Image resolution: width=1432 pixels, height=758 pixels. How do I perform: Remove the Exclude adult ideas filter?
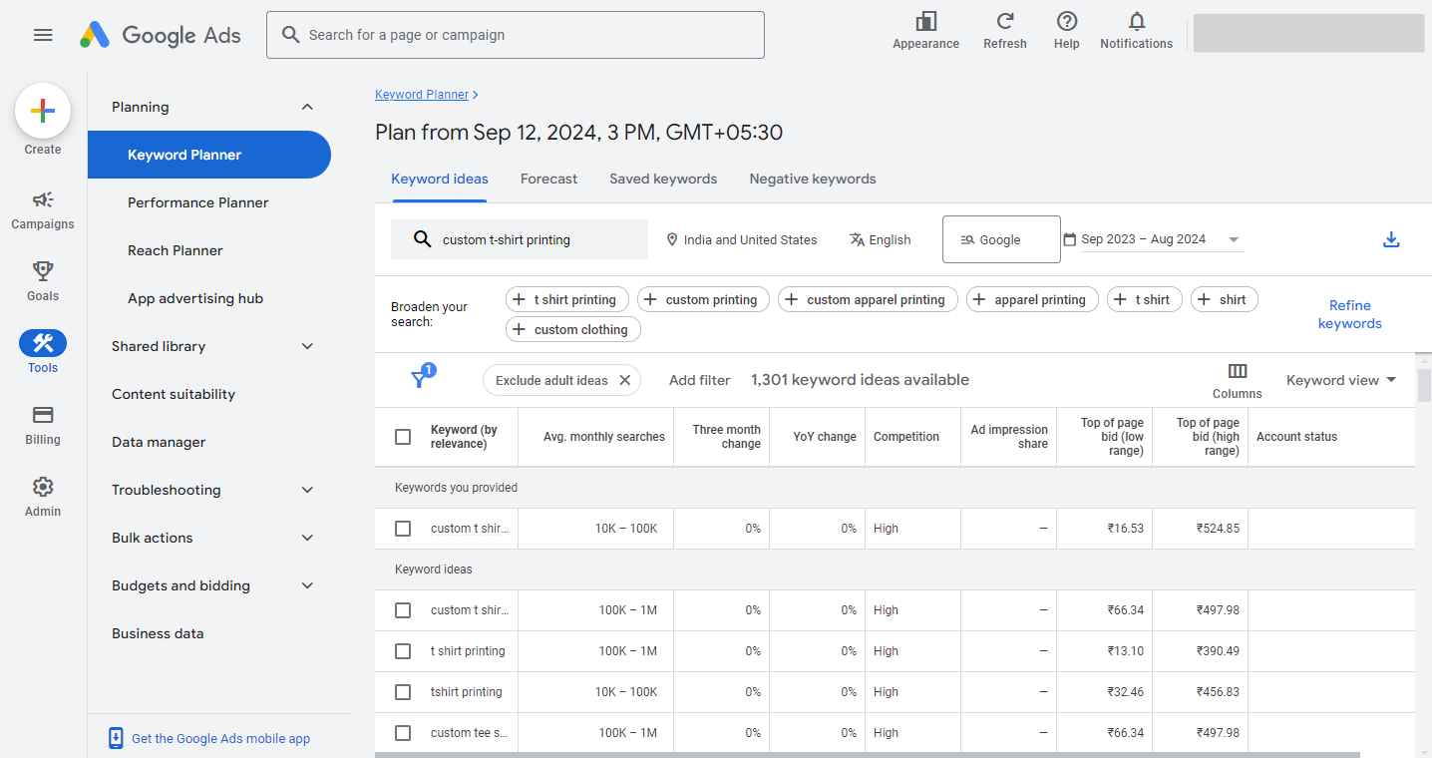[x=625, y=380]
